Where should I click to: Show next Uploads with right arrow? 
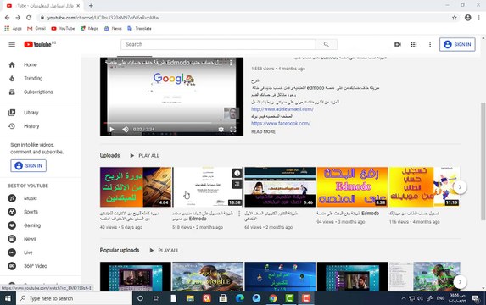point(460,187)
